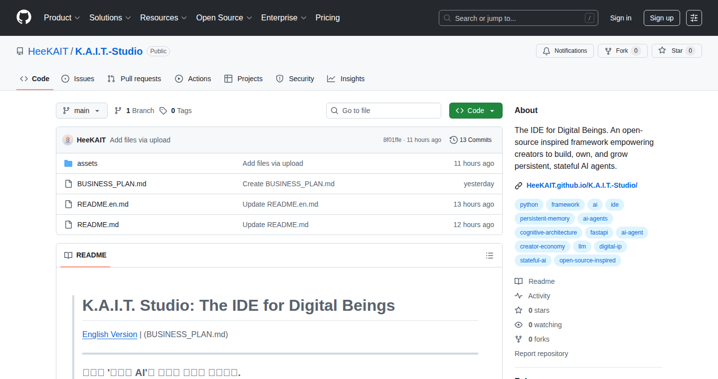The image size is (718, 379).
Task: Click the 'Update README.en.md' commit message
Action: coord(280,204)
